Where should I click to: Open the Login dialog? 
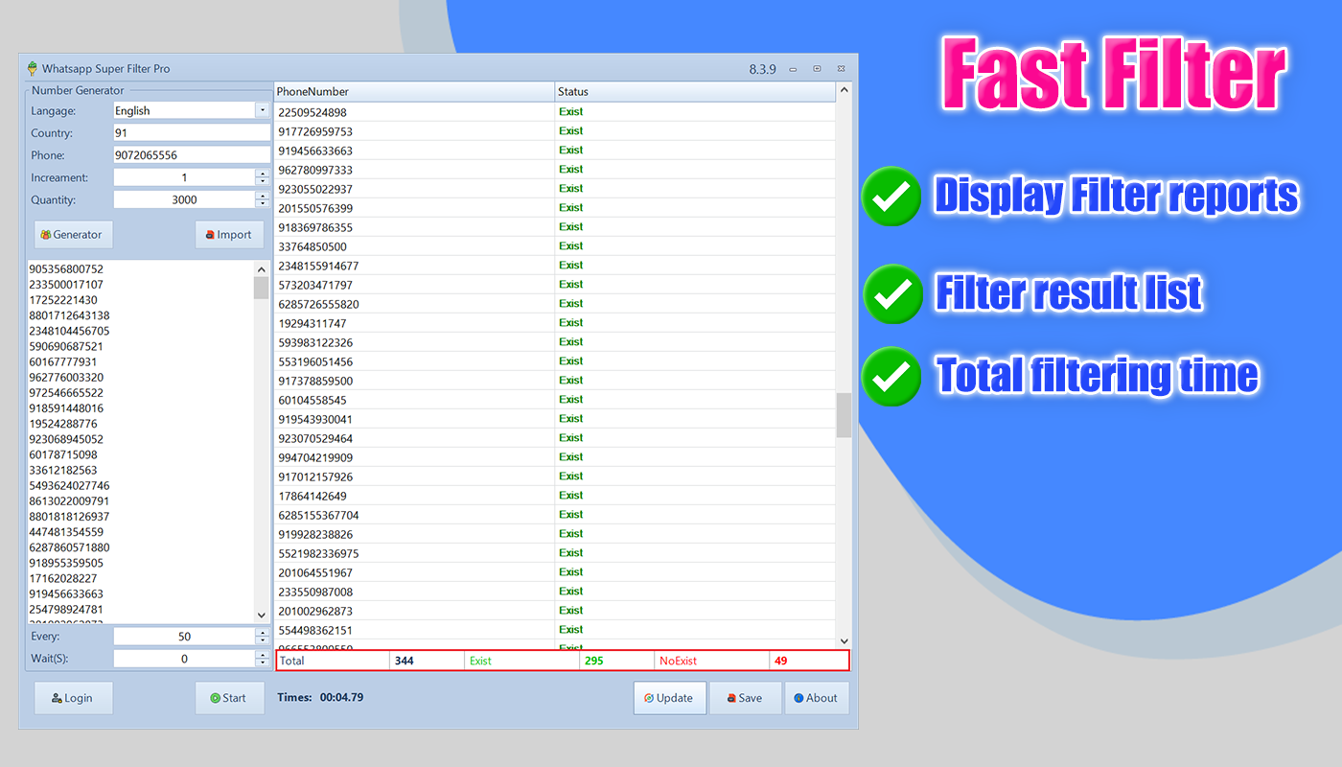click(73, 698)
